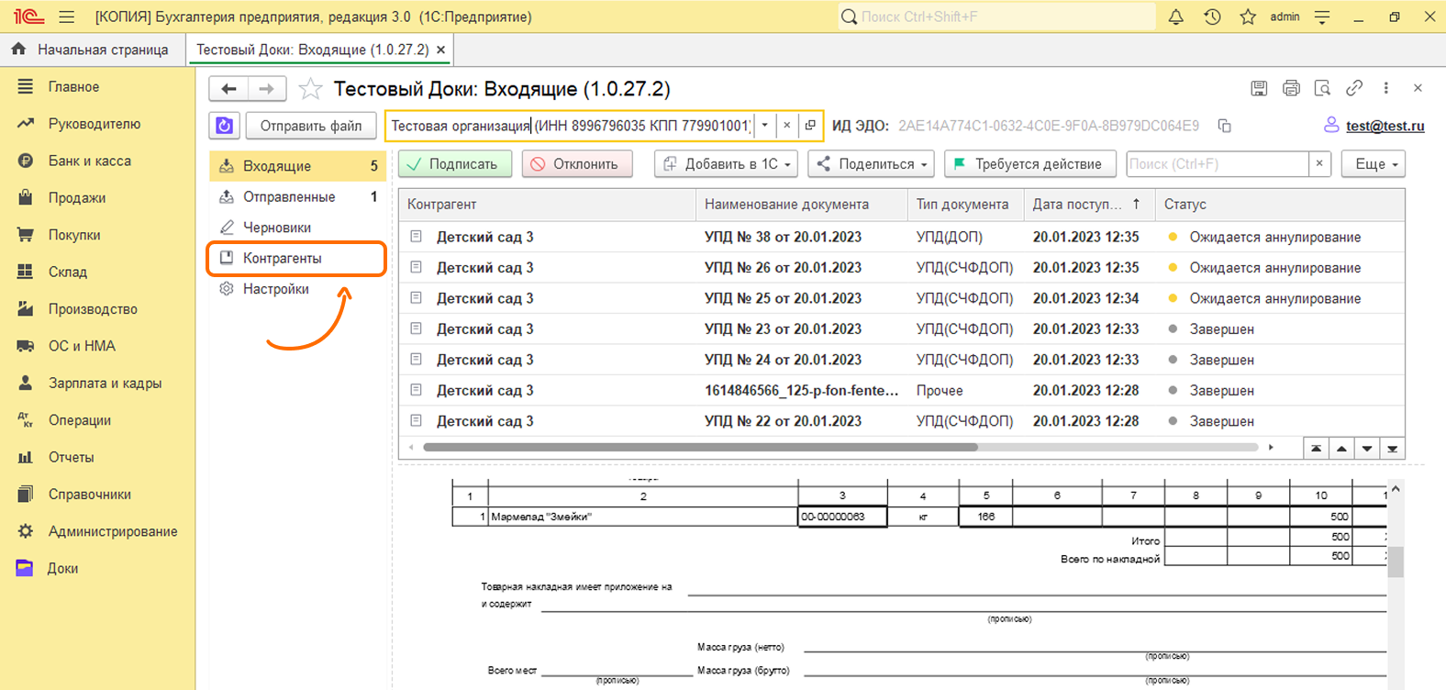The image size is (1446, 690).
Task: Click the home icon of Начальная страница
Action: [x=18, y=50]
